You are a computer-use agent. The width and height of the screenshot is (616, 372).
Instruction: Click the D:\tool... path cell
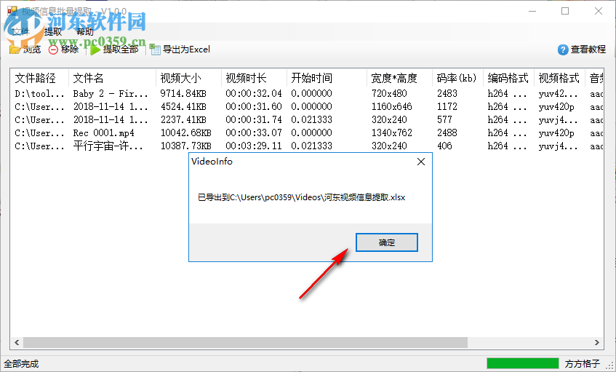pos(39,94)
